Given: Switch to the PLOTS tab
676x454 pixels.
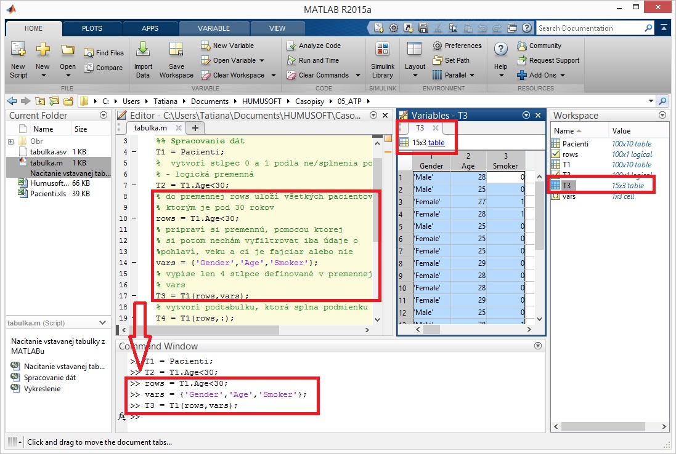Looking at the screenshot, I should coord(92,28).
